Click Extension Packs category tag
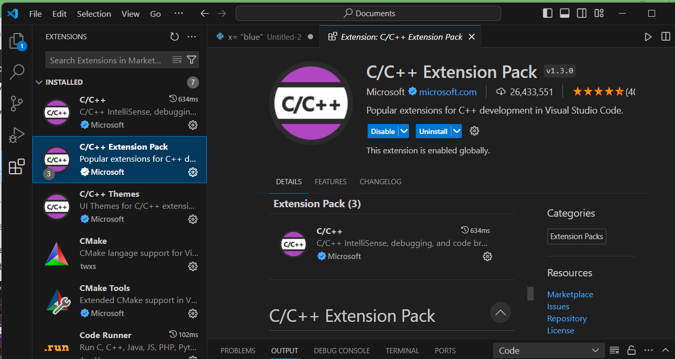The width and height of the screenshot is (675, 359). (x=577, y=237)
